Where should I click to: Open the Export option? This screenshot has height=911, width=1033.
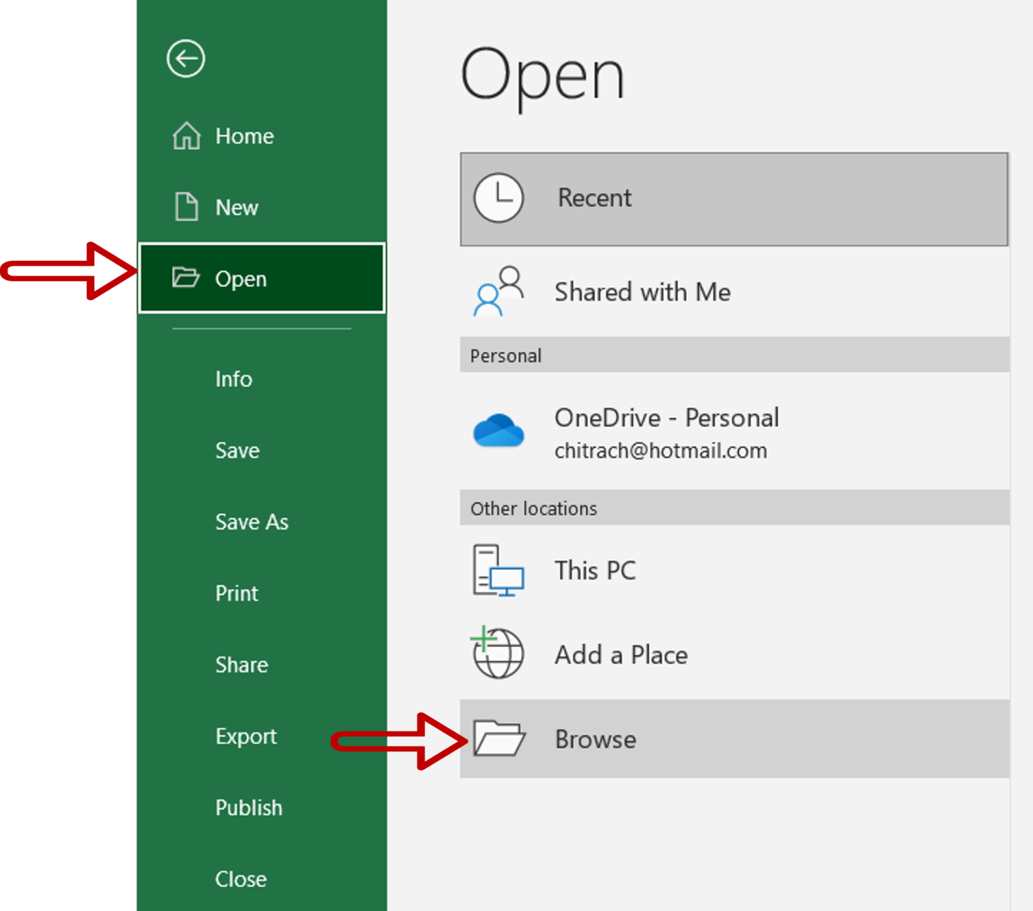(245, 736)
